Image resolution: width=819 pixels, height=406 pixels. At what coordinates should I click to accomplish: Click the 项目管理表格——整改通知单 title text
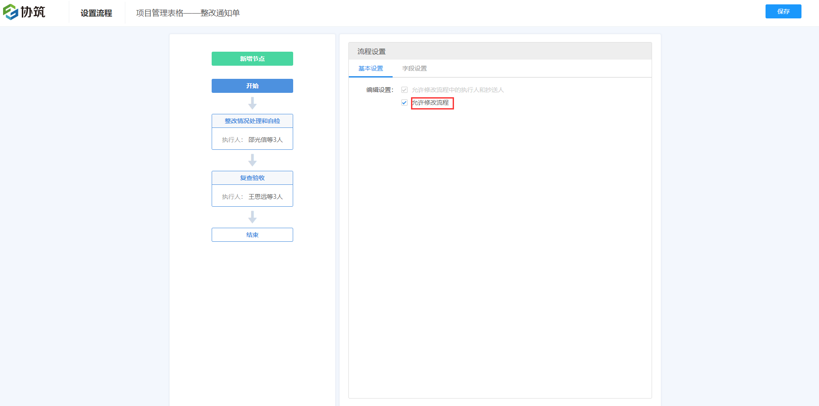(x=188, y=13)
